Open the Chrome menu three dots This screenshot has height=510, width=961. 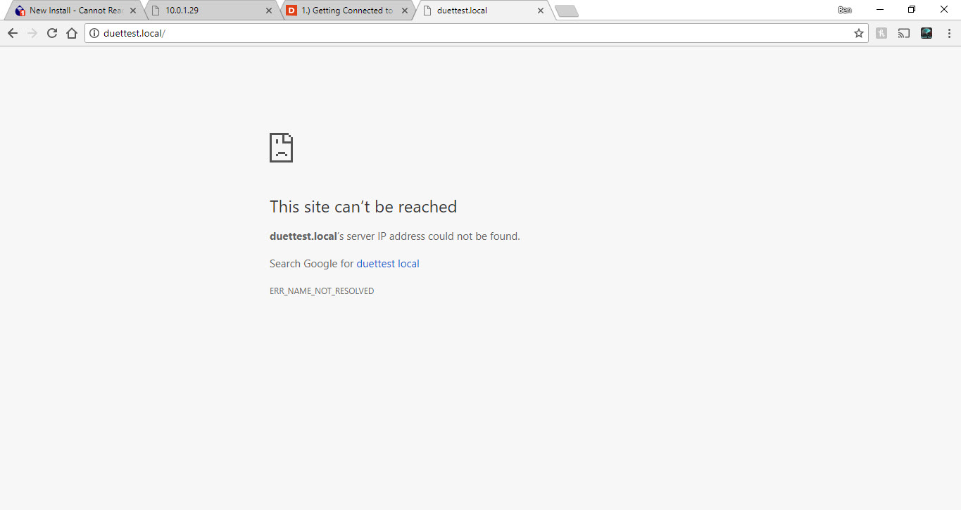point(948,33)
